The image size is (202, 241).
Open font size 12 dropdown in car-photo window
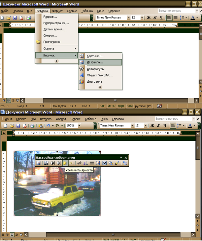coord(145,126)
